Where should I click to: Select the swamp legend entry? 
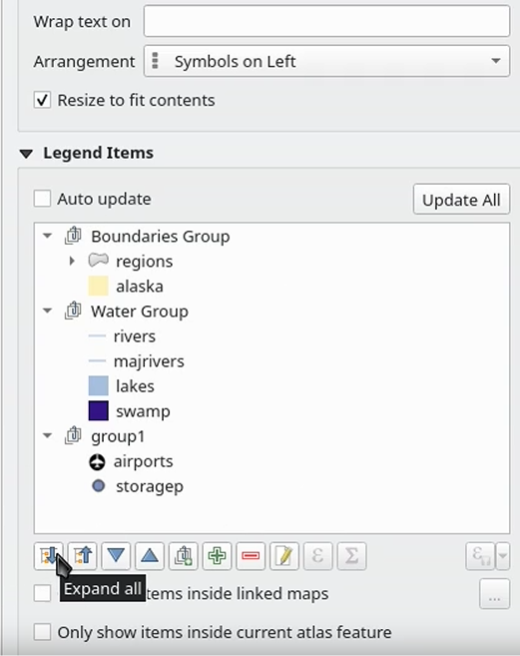click(x=143, y=411)
